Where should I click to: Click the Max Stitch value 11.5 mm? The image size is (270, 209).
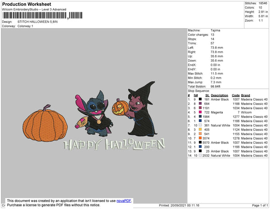[x=216, y=73]
